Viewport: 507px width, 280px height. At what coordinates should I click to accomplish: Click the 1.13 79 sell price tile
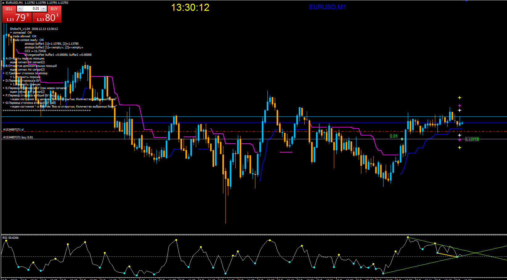click(17, 18)
